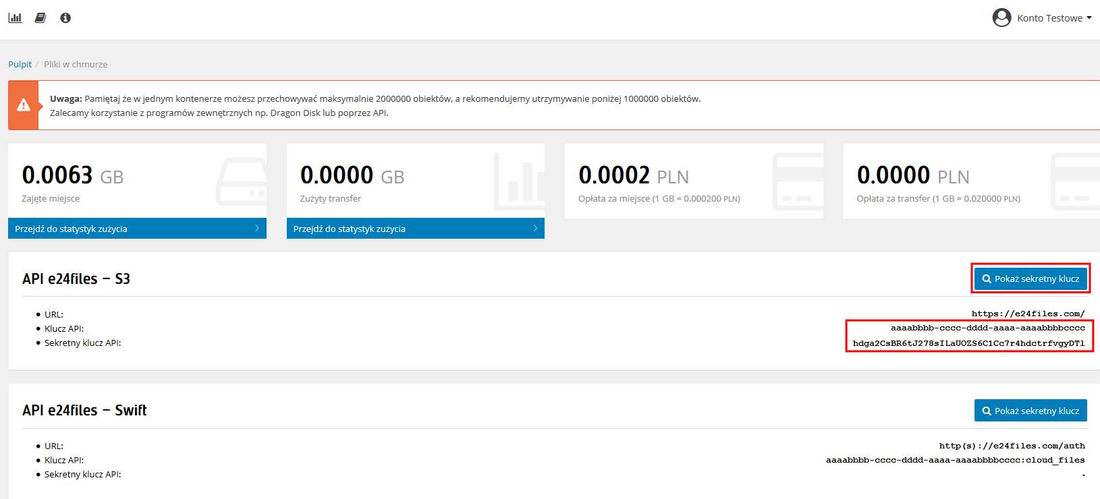Click the user avatar icon

[1001, 18]
